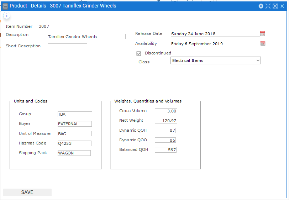Click the Group field containing TBA

coord(75,114)
